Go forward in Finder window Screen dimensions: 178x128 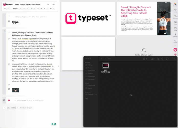coord(105,59)
